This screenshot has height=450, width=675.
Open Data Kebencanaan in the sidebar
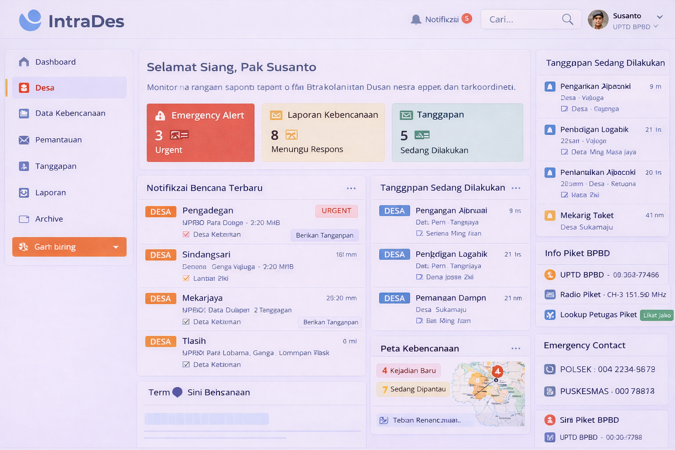coord(70,113)
